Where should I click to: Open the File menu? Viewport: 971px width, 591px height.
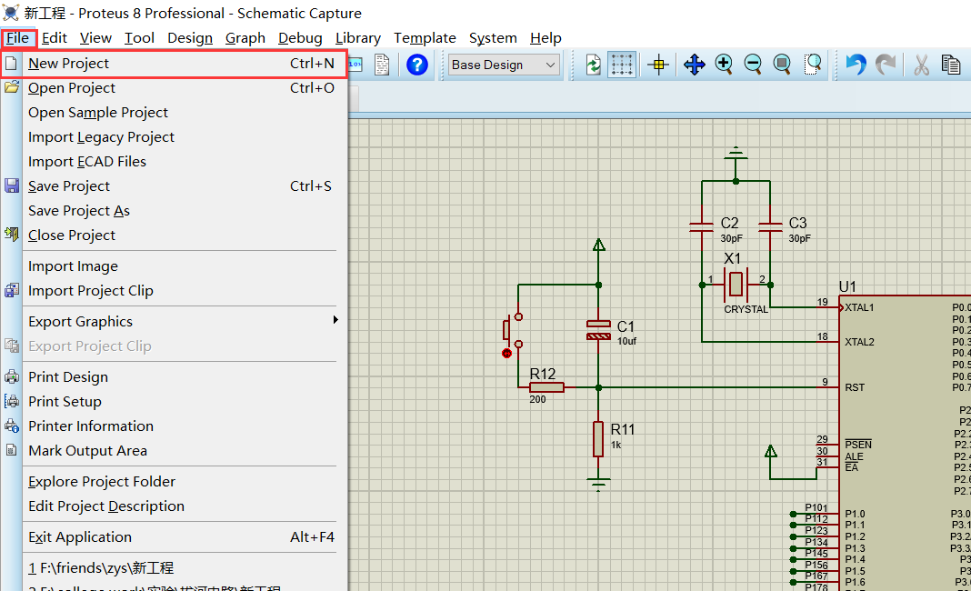[18, 38]
